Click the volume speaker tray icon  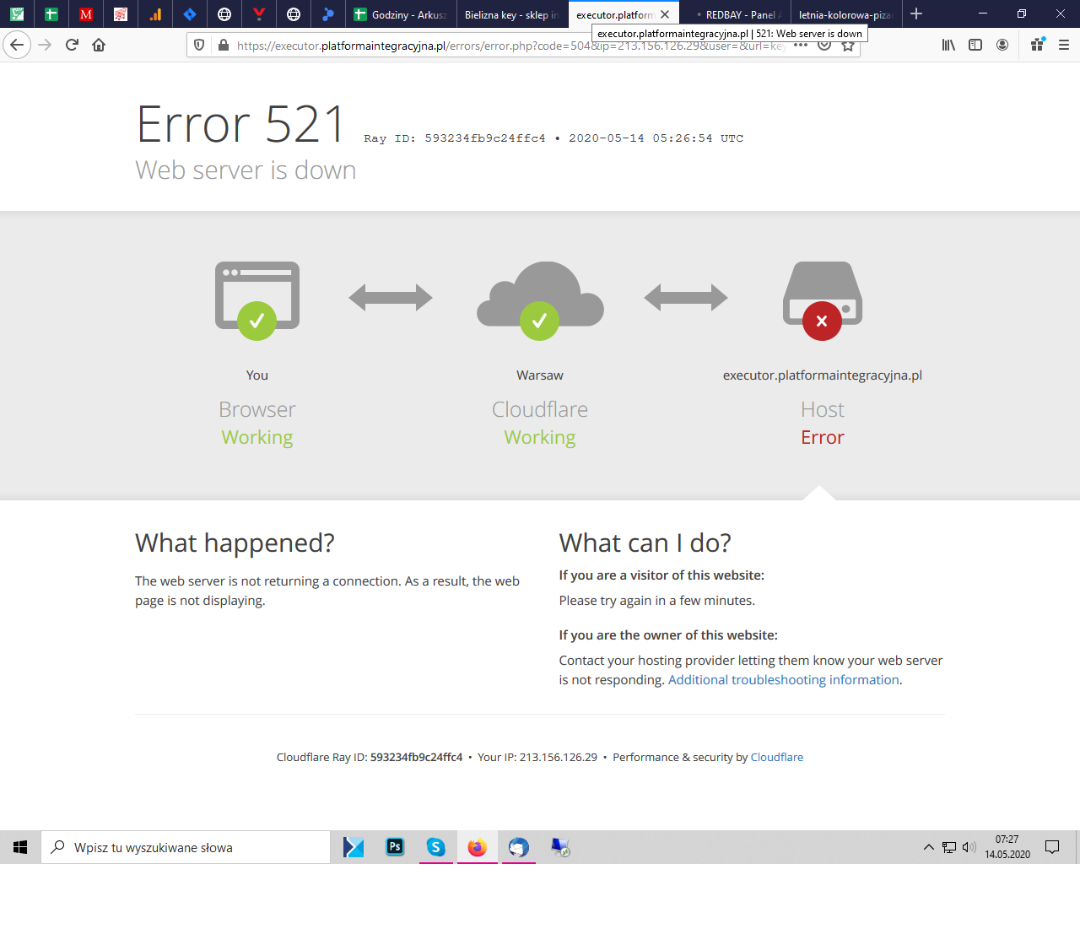[969, 847]
